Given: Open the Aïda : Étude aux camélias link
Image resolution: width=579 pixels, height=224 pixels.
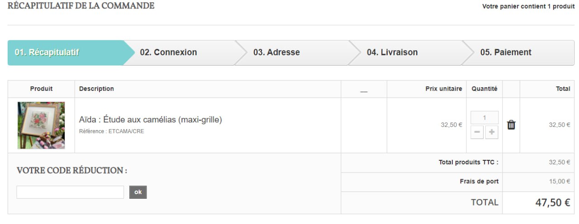Looking at the screenshot, I should [x=151, y=120].
